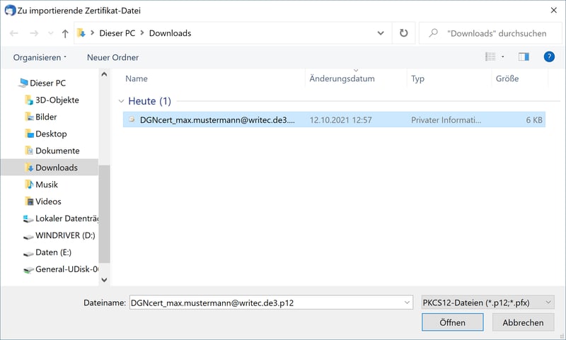Toggle the preview pane icon

(524, 57)
